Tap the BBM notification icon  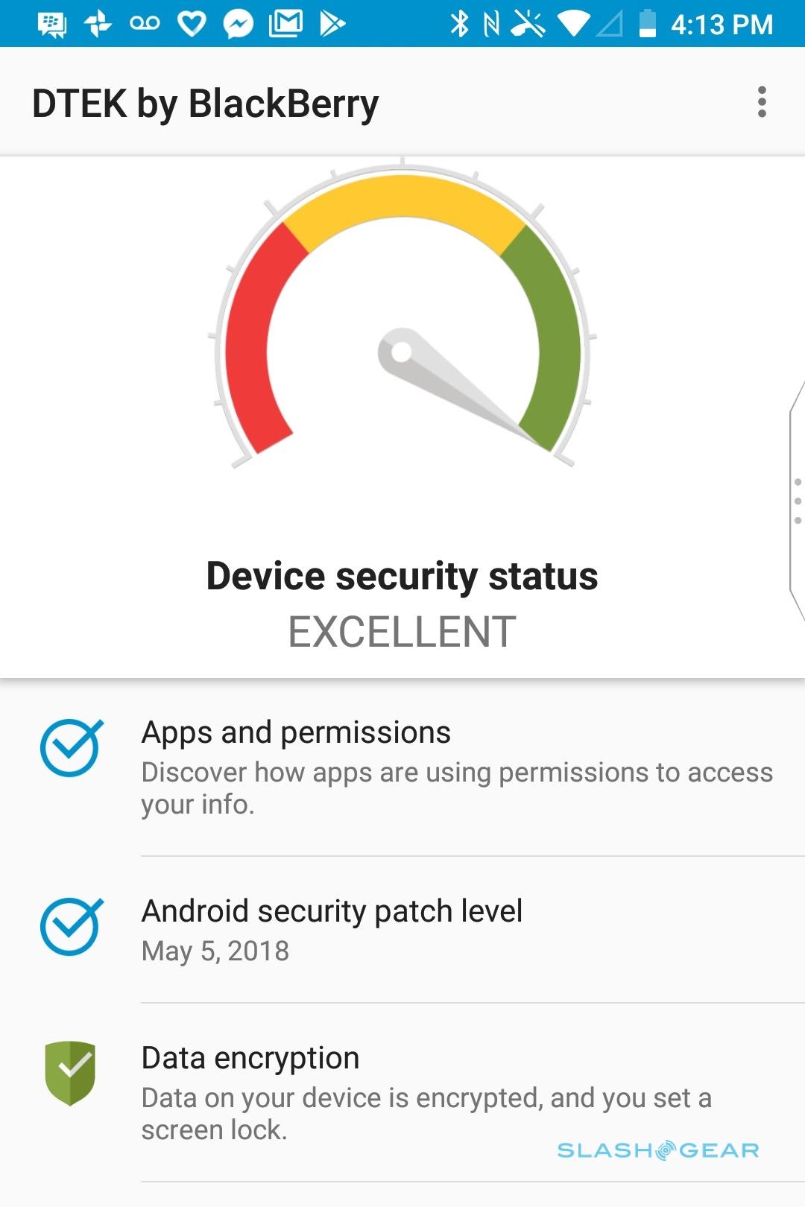pyautogui.click(x=51, y=24)
